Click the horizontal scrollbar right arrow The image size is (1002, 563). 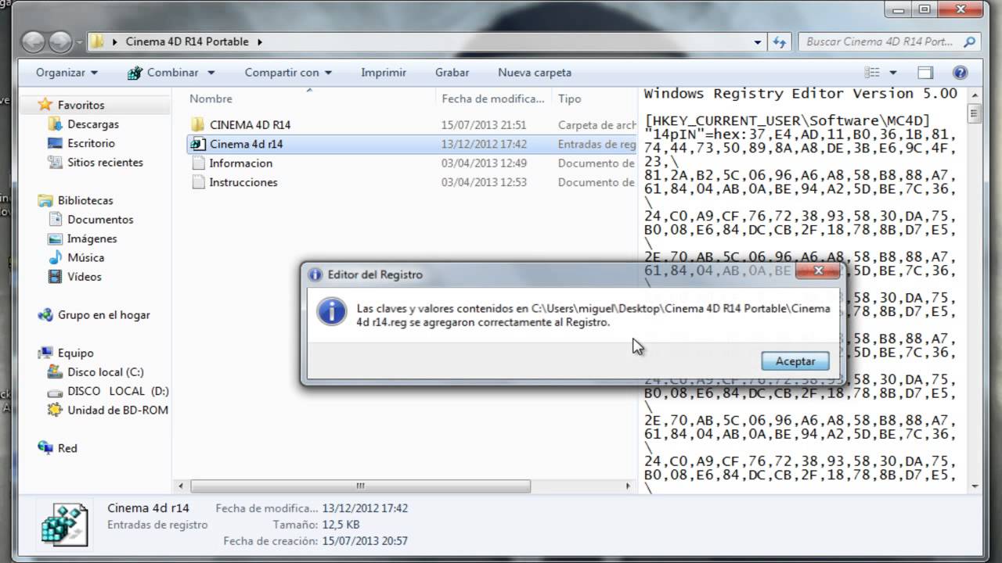[x=629, y=486]
